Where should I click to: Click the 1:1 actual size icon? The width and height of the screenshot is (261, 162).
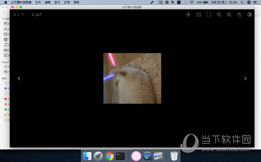pos(198,14)
